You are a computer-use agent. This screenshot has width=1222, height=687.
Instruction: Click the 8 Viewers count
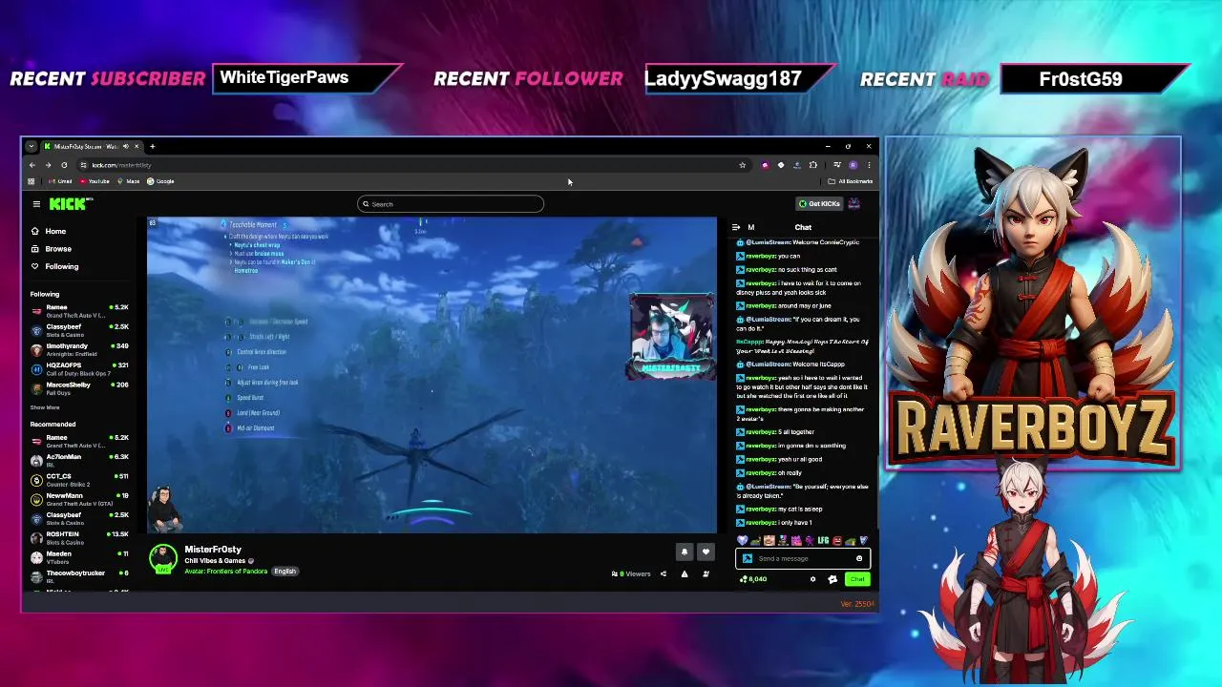[x=631, y=573]
